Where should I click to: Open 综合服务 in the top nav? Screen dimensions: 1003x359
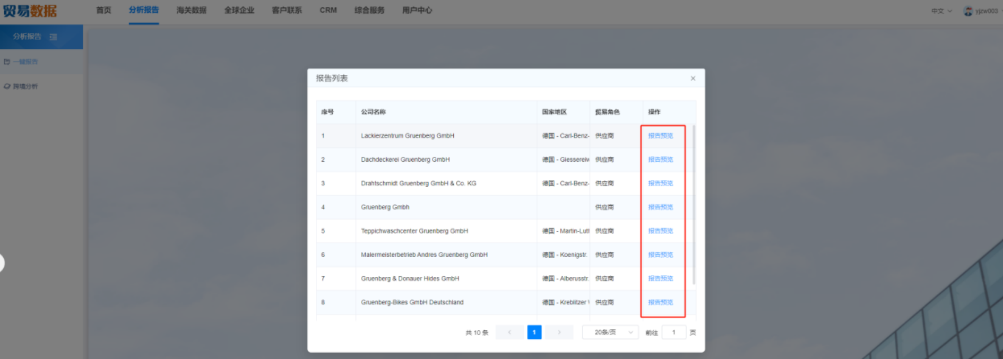(x=369, y=10)
